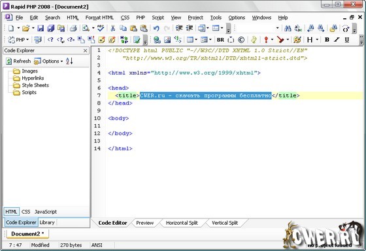Insert image using picture icon
Image resolution: width=366 pixels, height=251 pixels.
pos(167,40)
